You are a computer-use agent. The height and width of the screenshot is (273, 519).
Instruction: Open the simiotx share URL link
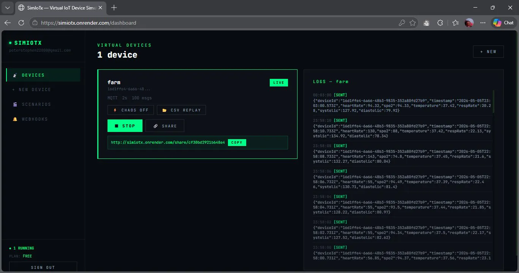168,143
